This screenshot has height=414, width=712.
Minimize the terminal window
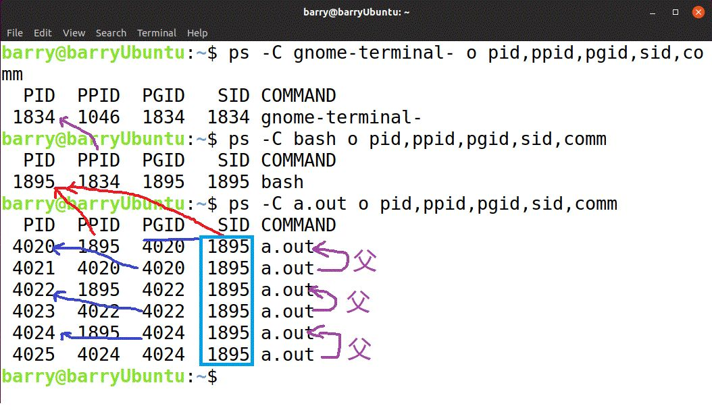point(653,12)
